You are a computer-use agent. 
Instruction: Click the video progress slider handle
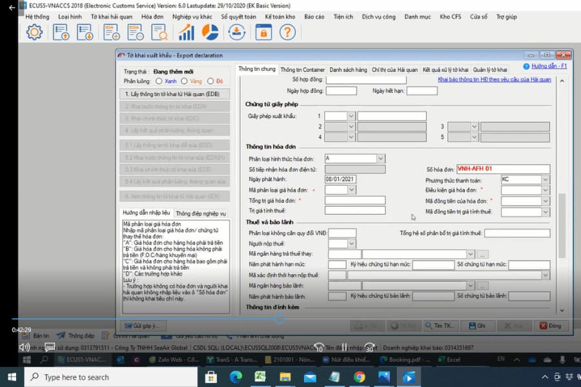(x=280, y=319)
